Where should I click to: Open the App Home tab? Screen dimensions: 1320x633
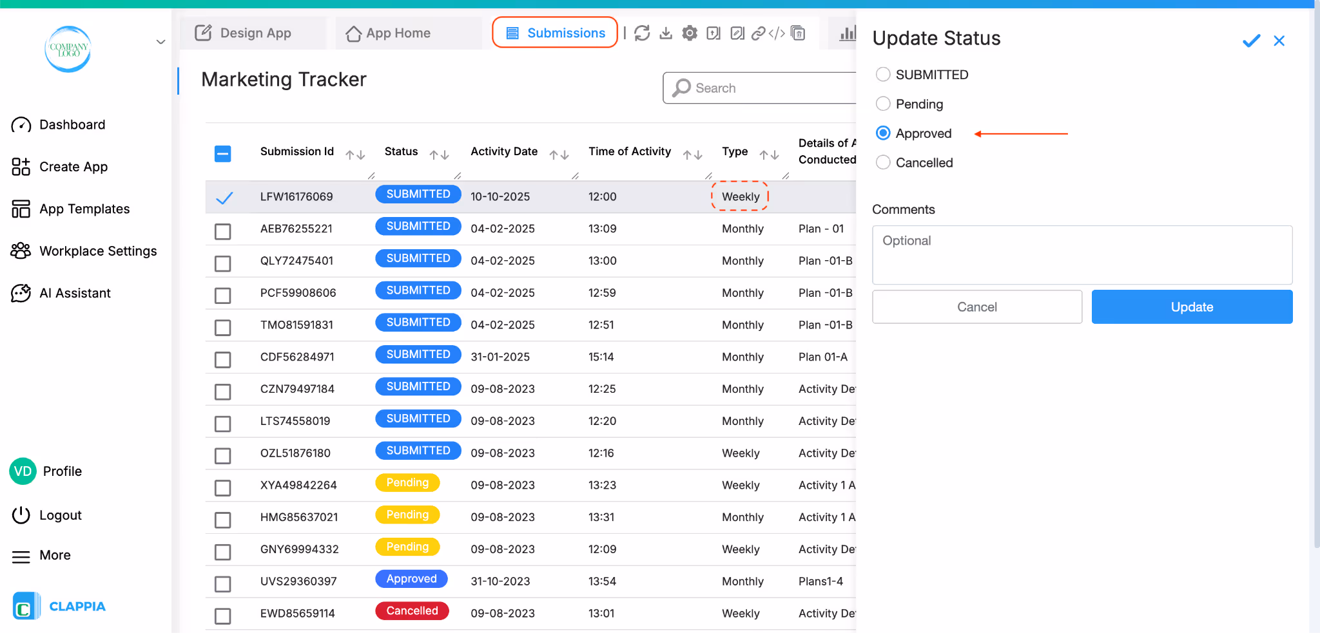click(409, 33)
